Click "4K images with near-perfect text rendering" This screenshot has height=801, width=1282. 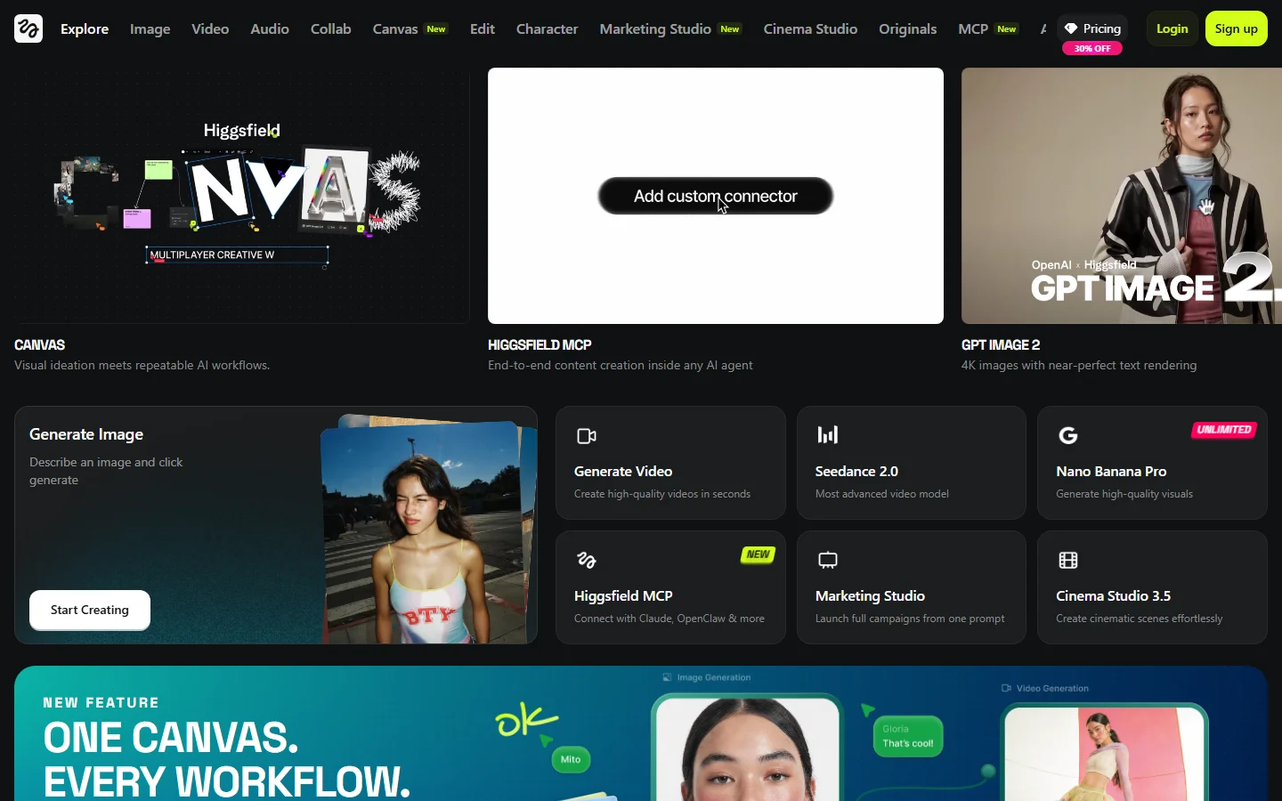pos(1079,365)
